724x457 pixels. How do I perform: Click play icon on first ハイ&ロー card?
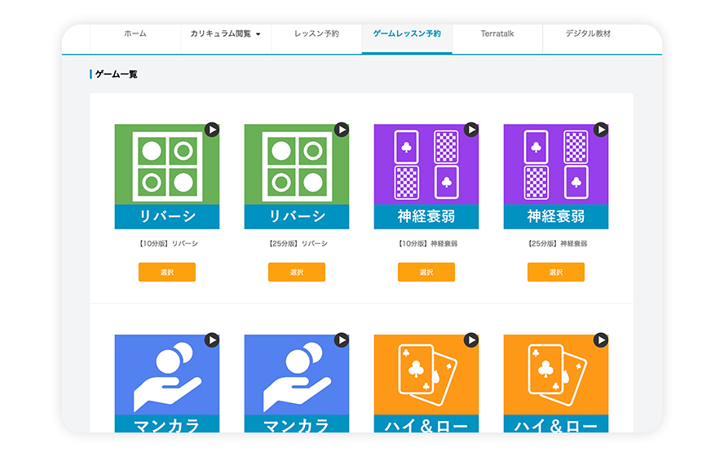point(471,339)
